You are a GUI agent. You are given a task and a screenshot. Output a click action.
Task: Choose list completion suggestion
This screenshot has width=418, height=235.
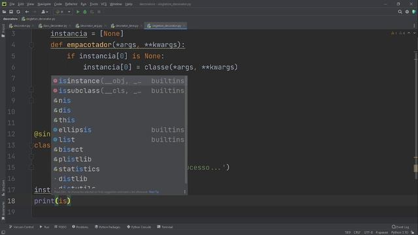pyautogui.click(x=119, y=140)
